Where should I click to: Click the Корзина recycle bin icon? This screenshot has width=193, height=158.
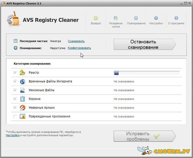[x=23, y=99]
